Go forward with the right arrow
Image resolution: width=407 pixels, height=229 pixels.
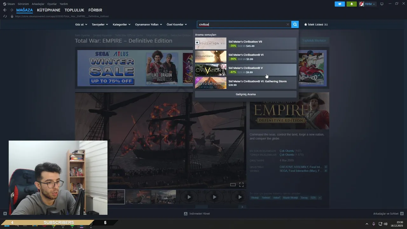pyautogui.click(x=11, y=10)
